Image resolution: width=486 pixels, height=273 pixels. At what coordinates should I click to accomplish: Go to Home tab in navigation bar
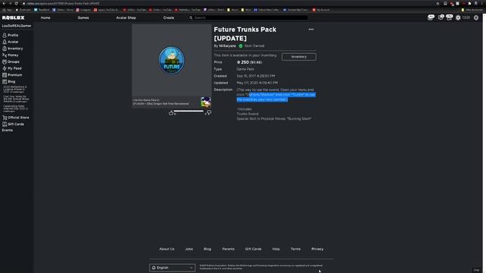coord(46,17)
